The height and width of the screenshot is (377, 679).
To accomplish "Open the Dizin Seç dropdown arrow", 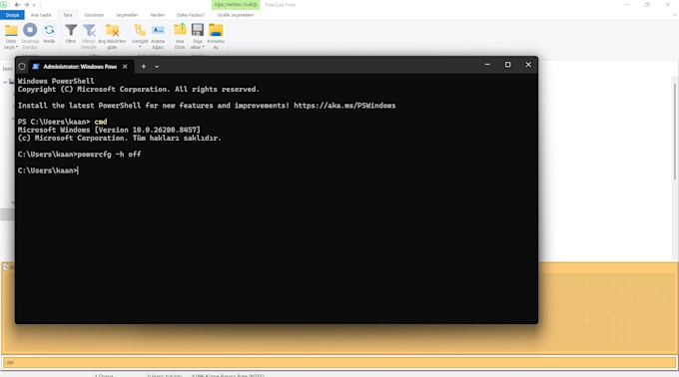I will pos(16,47).
